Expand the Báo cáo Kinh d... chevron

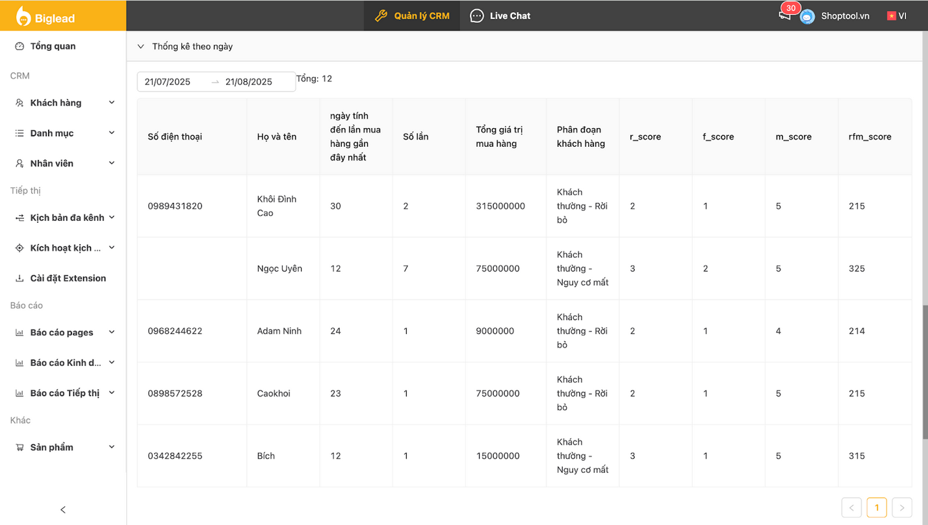[112, 363]
